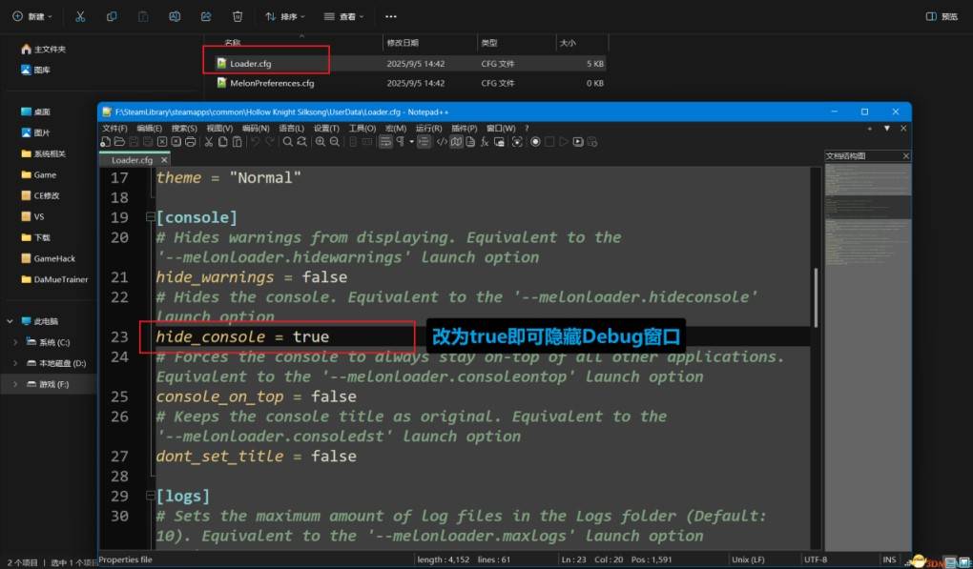Click the Open file icon in Notepad++
Screen dimensions: 973x569
coord(119,142)
